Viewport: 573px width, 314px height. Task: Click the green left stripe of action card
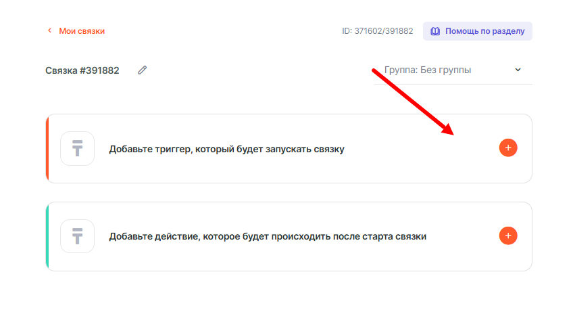click(47, 236)
